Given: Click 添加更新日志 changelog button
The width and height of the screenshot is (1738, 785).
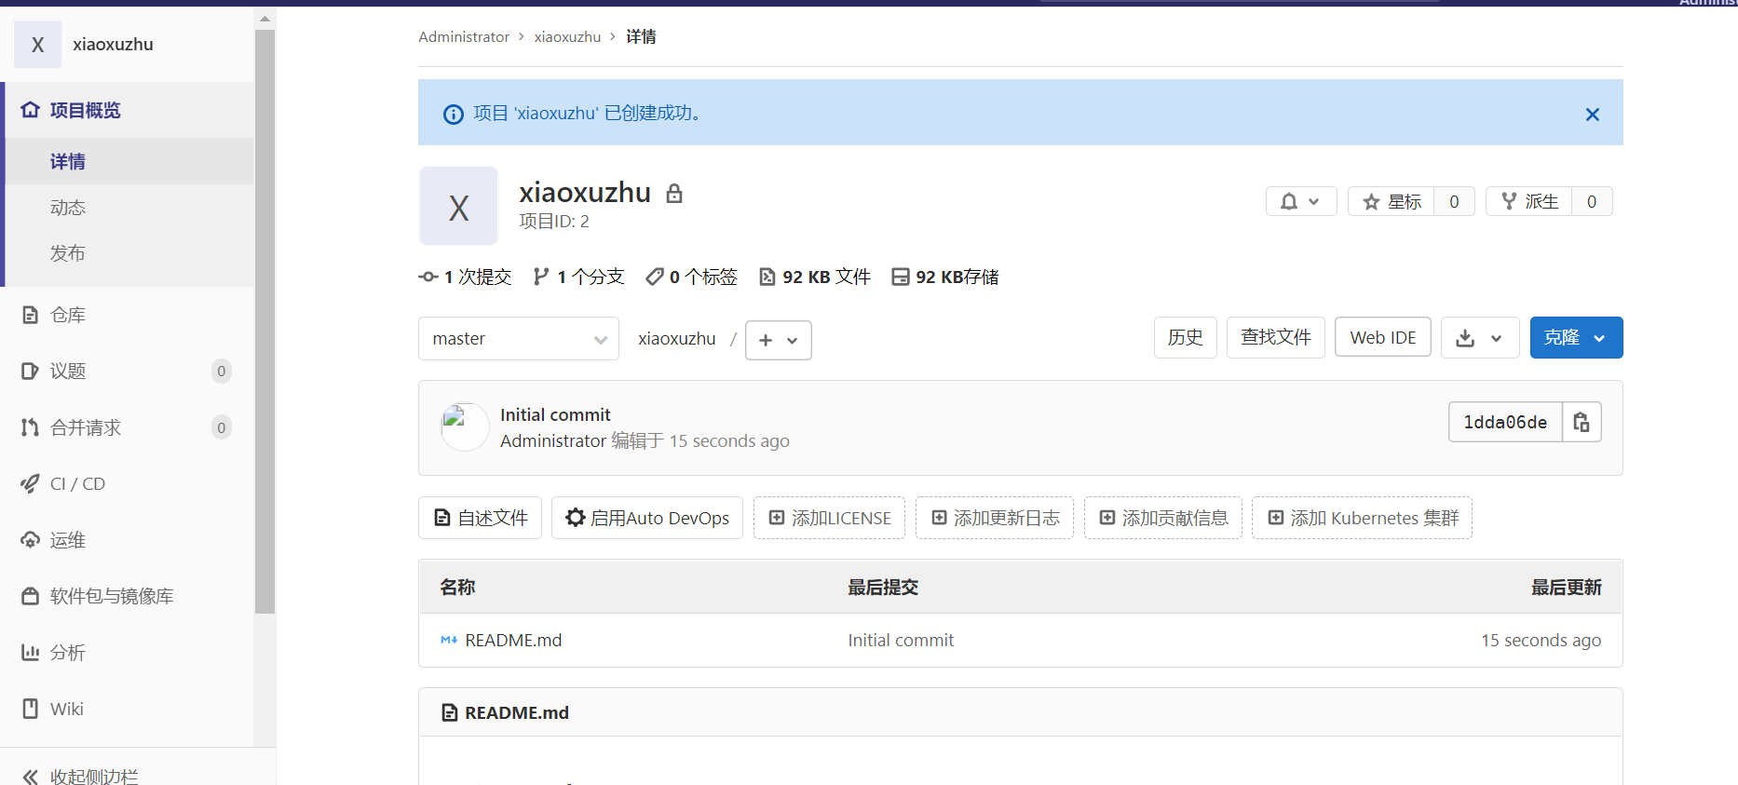Looking at the screenshot, I should click(x=995, y=518).
